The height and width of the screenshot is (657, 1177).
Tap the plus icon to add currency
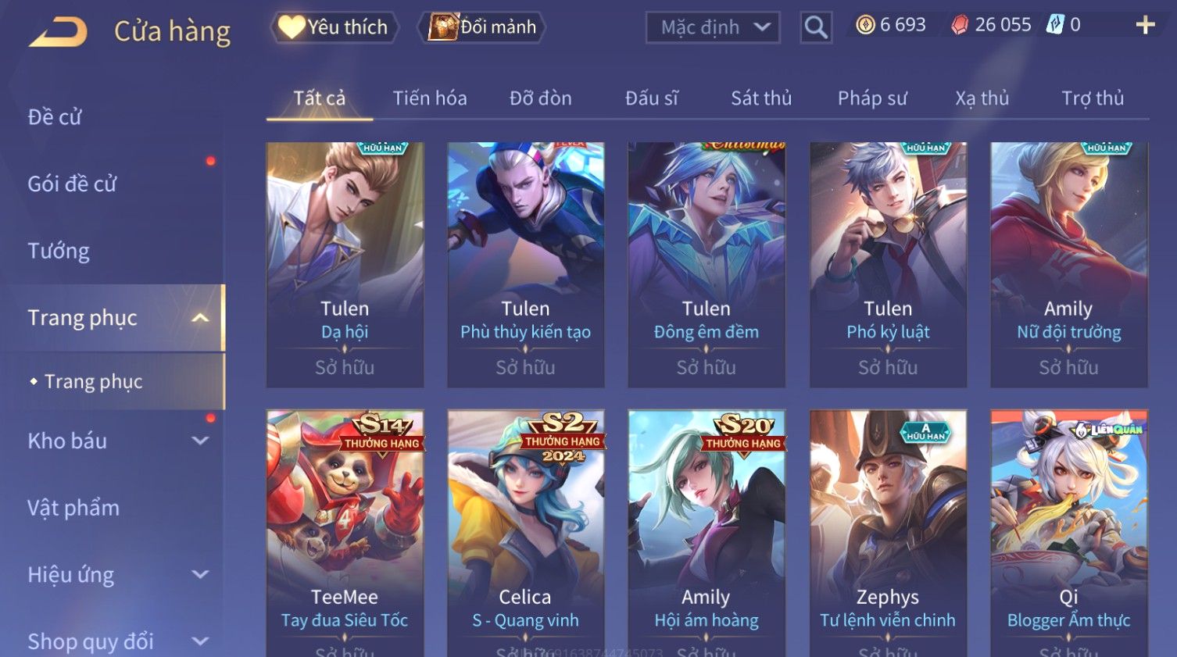pos(1145,25)
